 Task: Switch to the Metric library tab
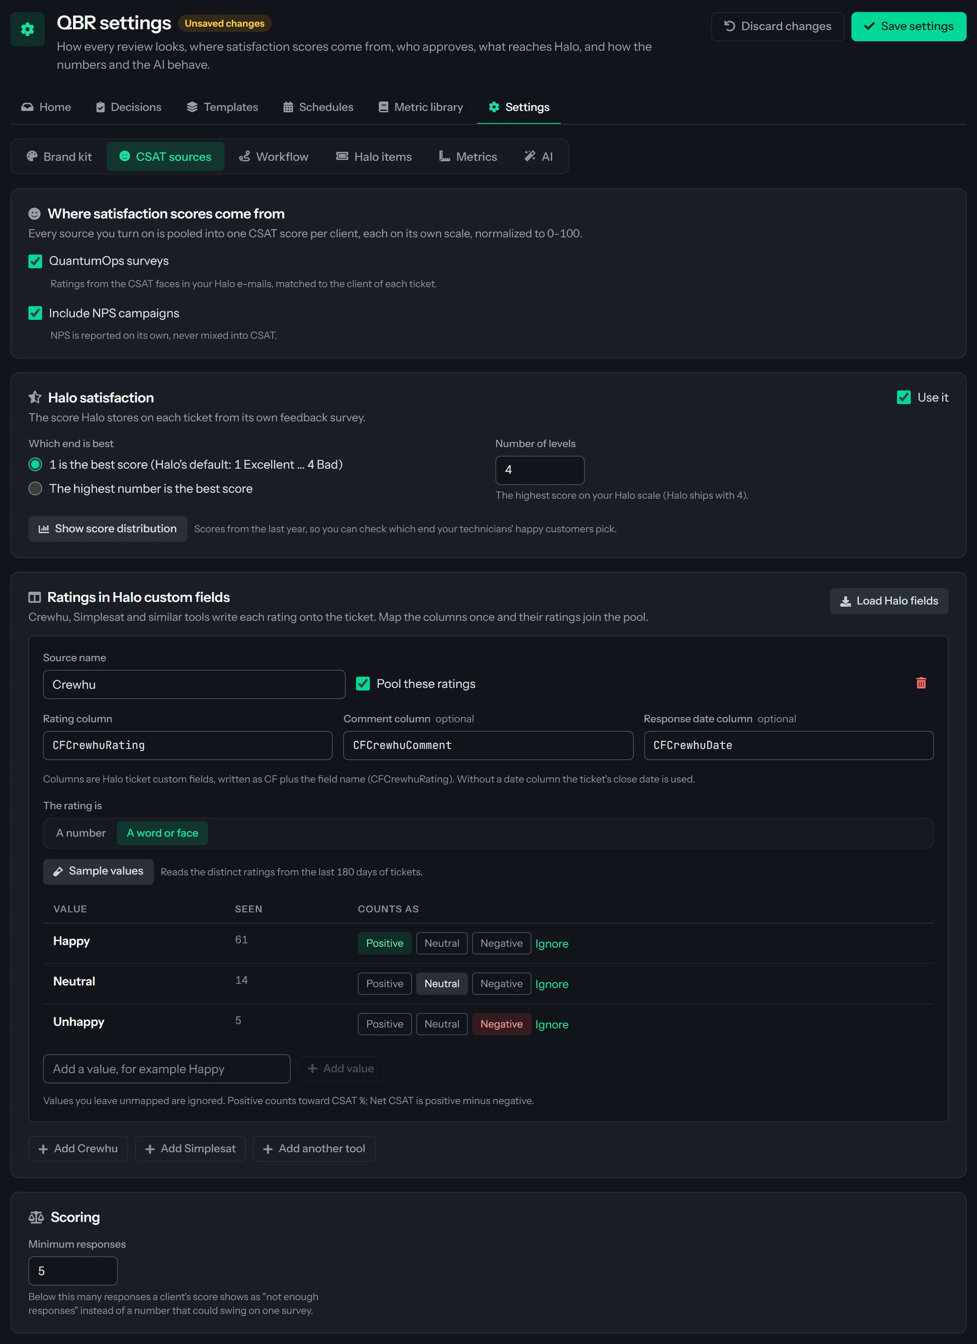[421, 107]
